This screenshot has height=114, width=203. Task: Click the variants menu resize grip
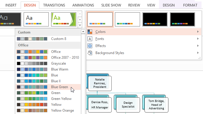[x=199, y=58]
